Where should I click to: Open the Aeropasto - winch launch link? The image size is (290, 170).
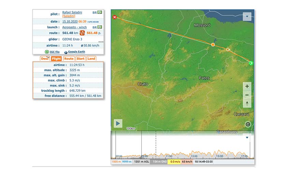tap(74, 27)
